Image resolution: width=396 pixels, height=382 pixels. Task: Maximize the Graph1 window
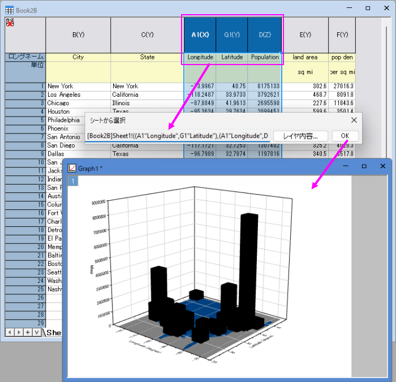tap(364, 166)
